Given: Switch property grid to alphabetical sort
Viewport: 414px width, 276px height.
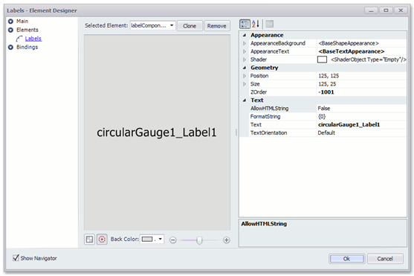Looking at the screenshot, I should pyautogui.click(x=256, y=24).
